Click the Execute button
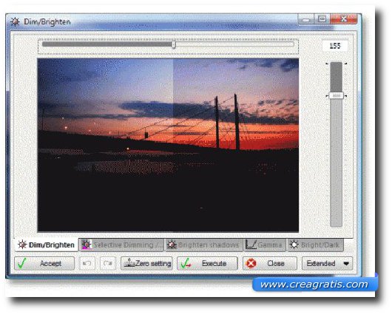The height and width of the screenshot is (314, 392). [x=207, y=263]
